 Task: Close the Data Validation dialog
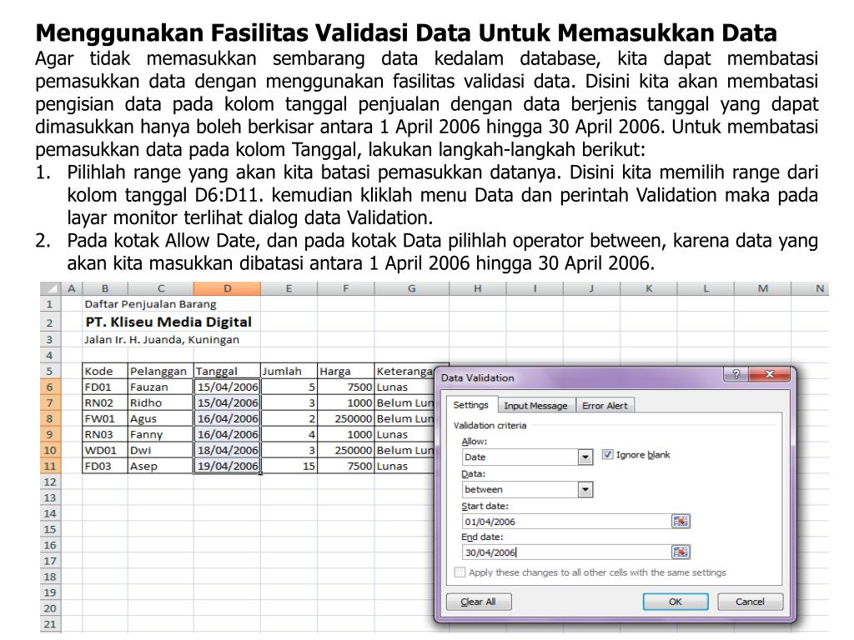click(x=769, y=374)
